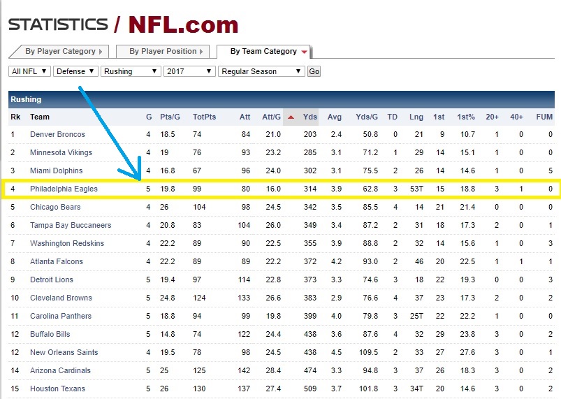561x399 pixels.
Task: Click the Houston Texans team link
Action: click(x=57, y=389)
